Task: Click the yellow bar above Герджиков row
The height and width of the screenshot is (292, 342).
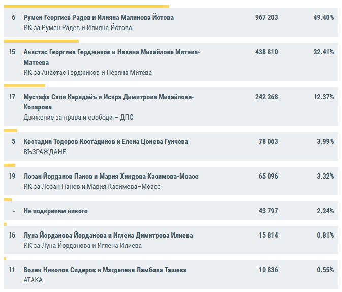Action: (x=41, y=41)
